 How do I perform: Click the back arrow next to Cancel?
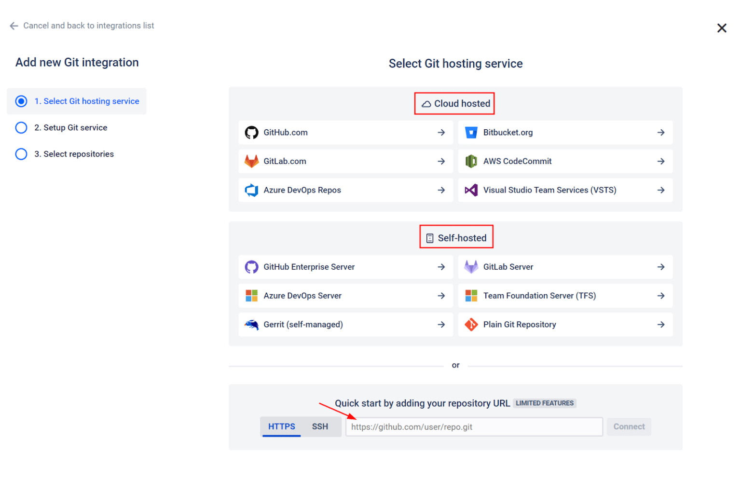(x=14, y=26)
